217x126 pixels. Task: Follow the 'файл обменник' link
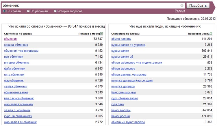[14, 69]
